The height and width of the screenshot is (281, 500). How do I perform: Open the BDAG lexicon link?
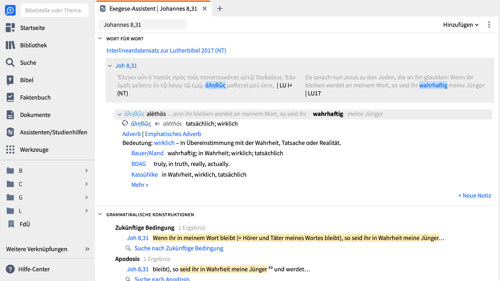click(x=139, y=164)
